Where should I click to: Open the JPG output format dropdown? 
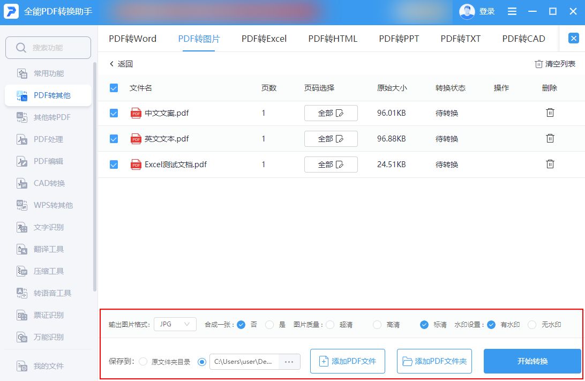[x=175, y=324]
